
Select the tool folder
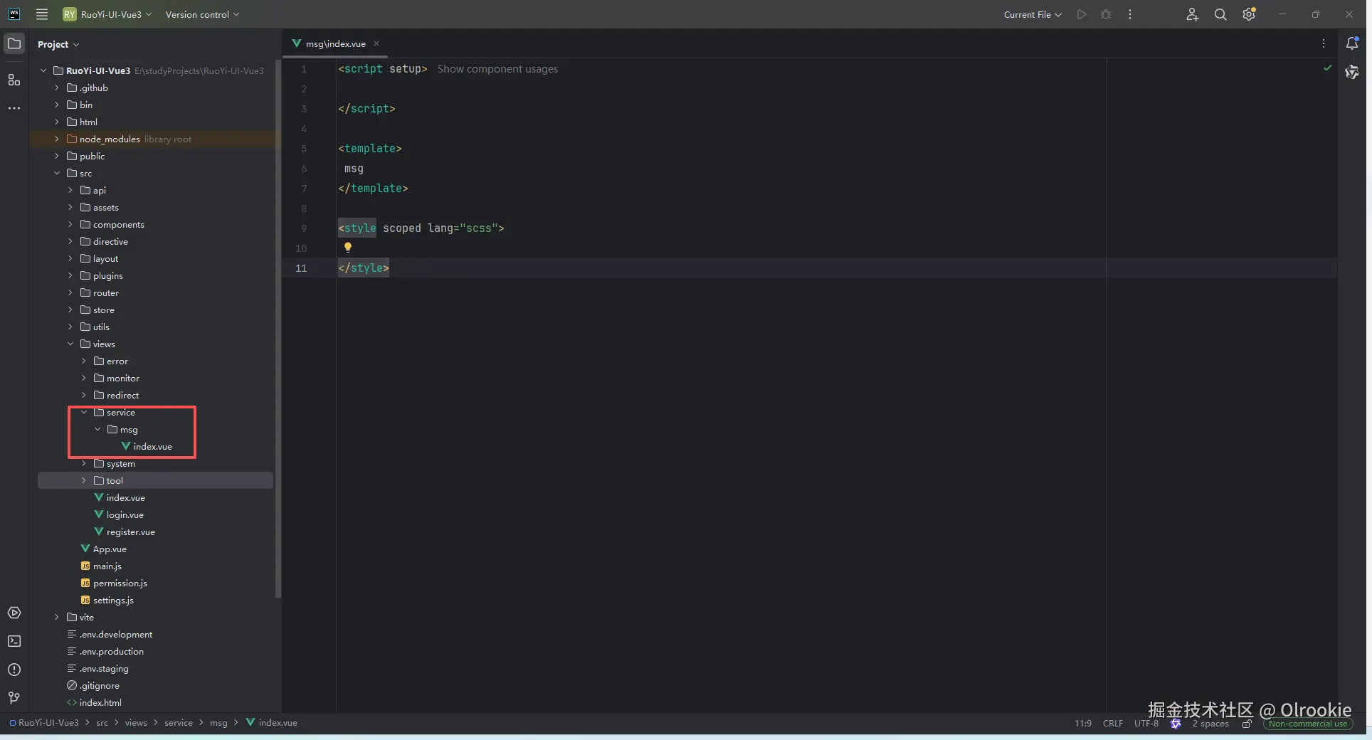click(x=115, y=480)
